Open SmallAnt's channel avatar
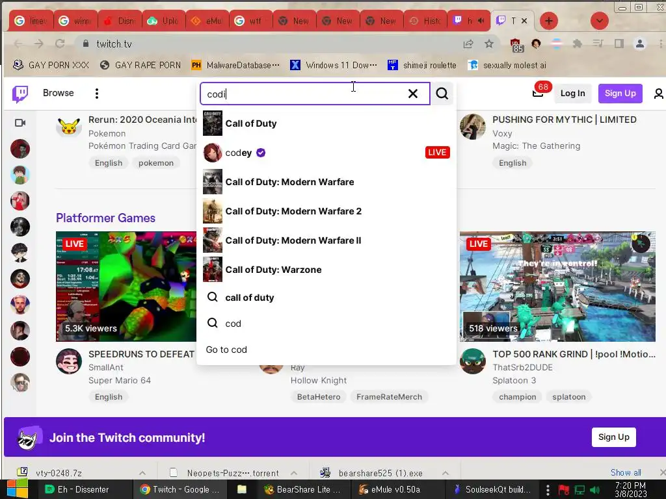666x499 pixels. (x=69, y=361)
